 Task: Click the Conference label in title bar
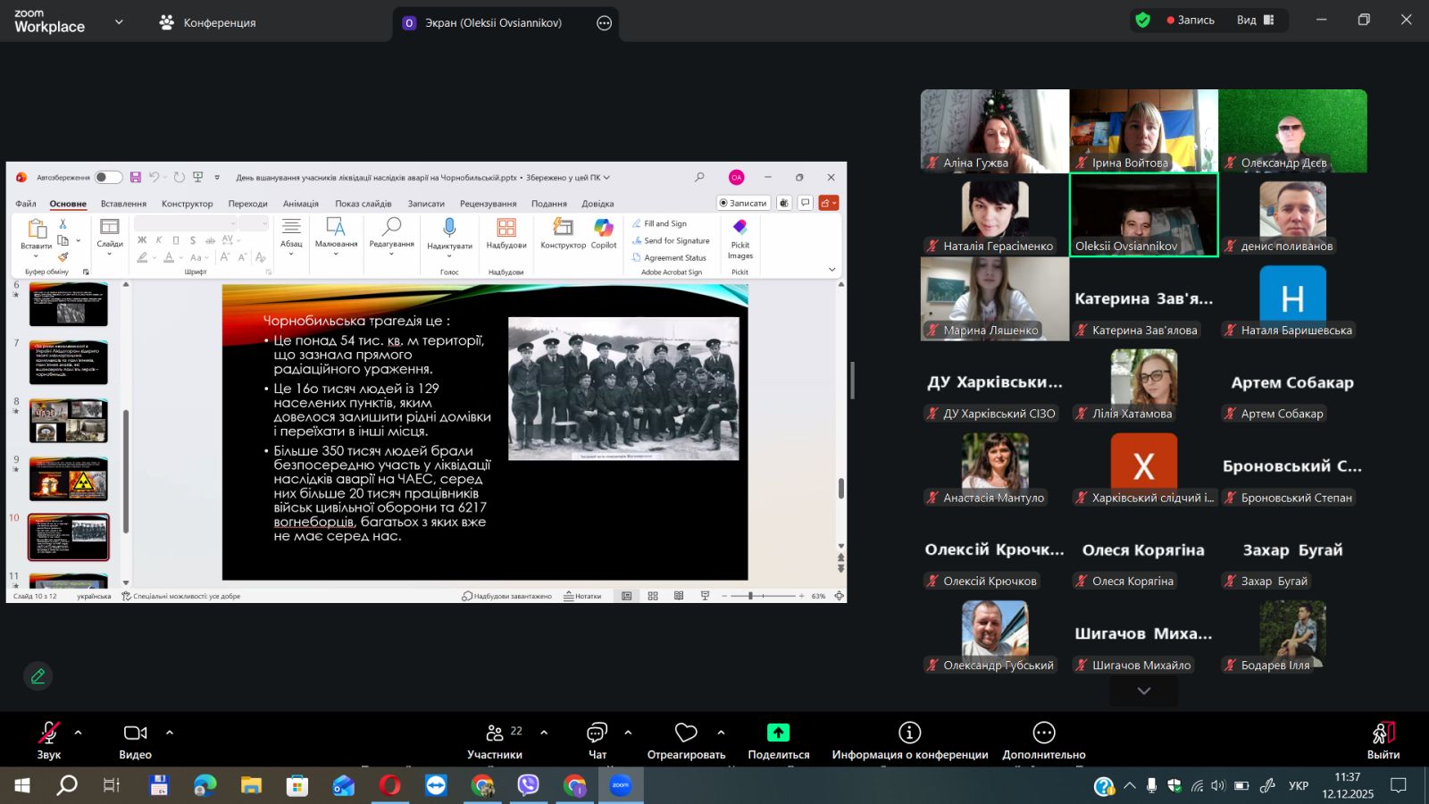219,23
